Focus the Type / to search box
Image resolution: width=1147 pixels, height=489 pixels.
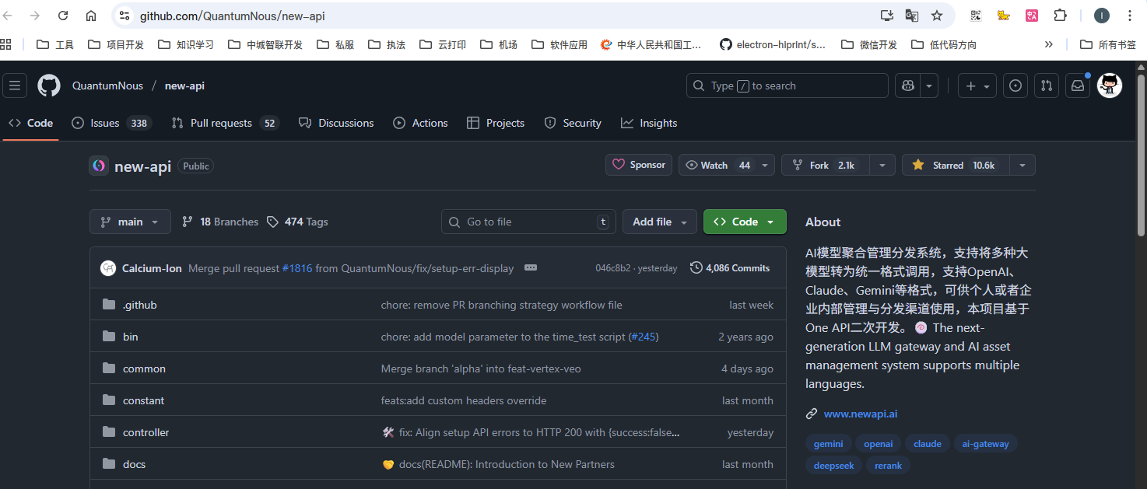pyautogui.click(x=787, y=86)
